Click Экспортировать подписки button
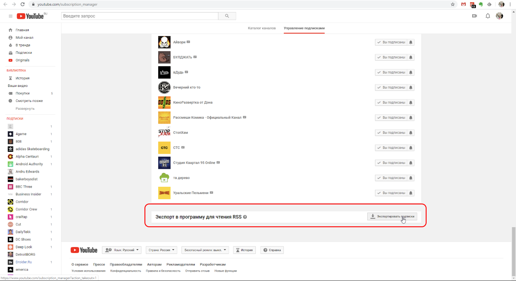 392,216
